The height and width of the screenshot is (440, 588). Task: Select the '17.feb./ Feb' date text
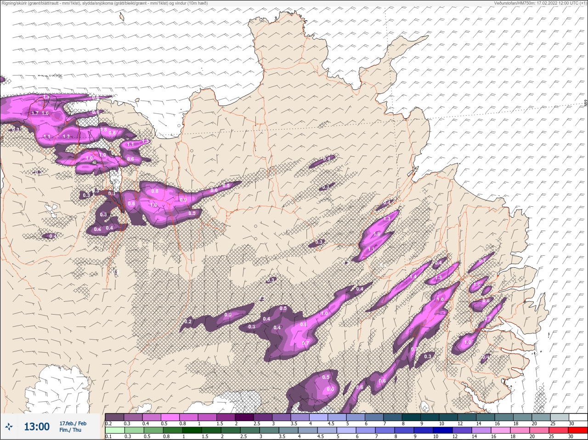(73, 423)
